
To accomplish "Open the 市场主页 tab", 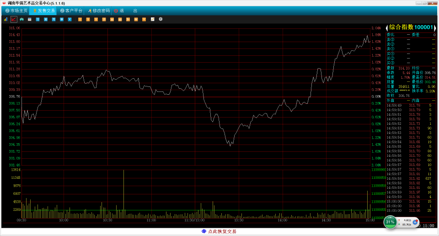I will click(x=16, y=11).
